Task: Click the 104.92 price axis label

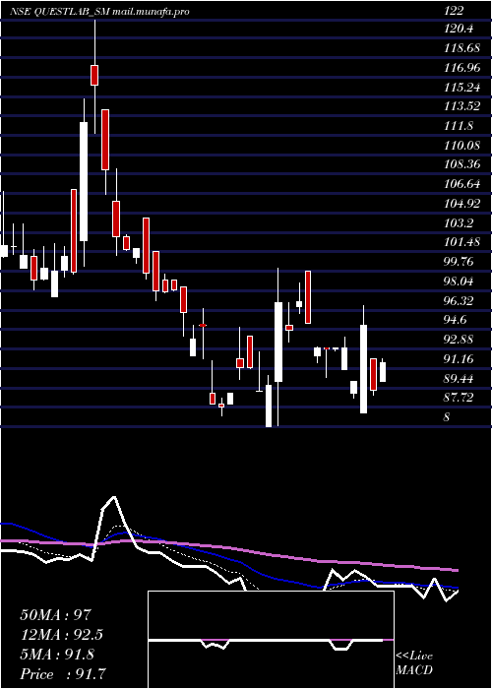Action: pyautogui.click(x=461, y=204)
